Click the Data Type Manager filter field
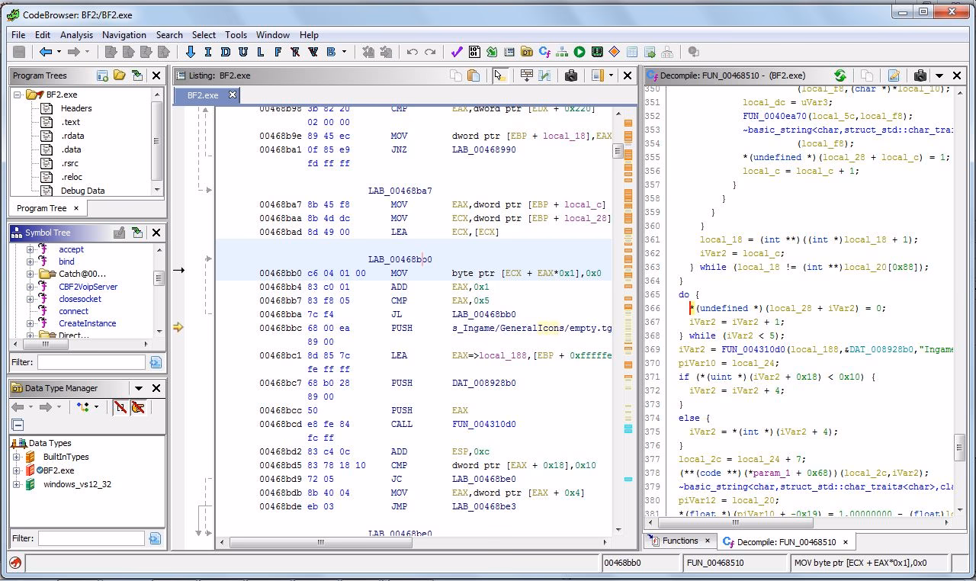This screenshot has width=976, height=581. [91, 538]
